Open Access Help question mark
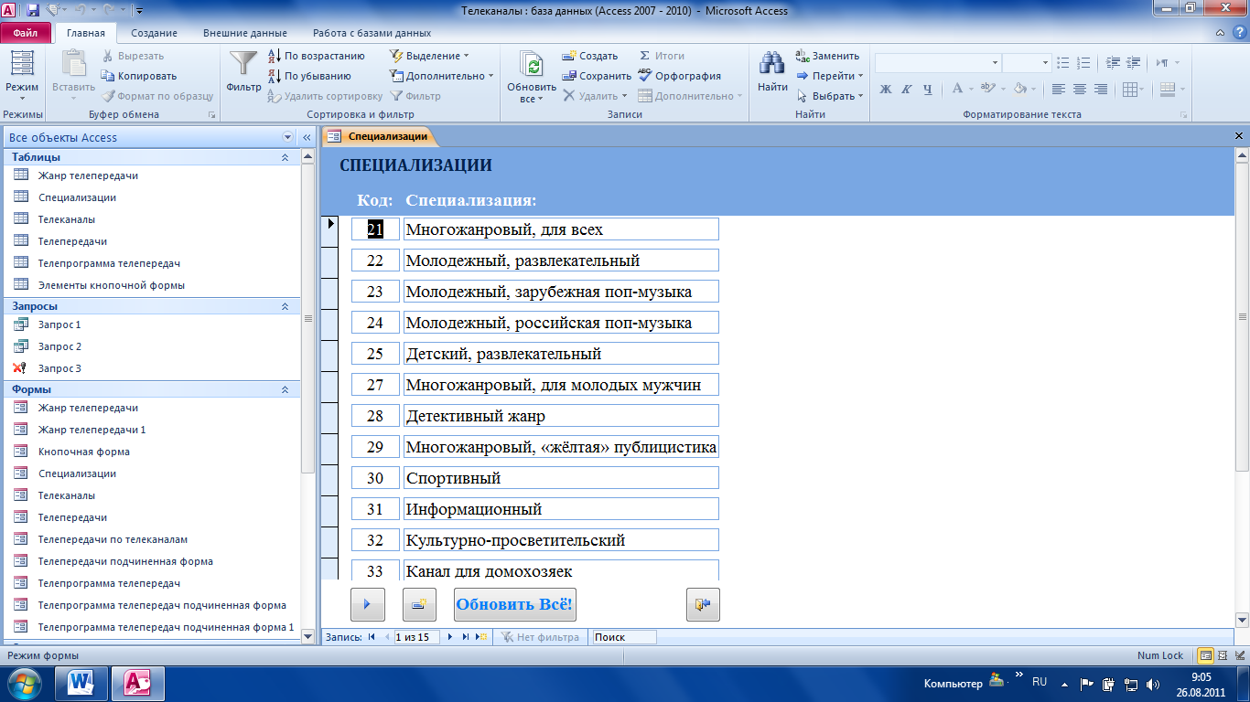1250x702 pixels. tap(1241, 33)
